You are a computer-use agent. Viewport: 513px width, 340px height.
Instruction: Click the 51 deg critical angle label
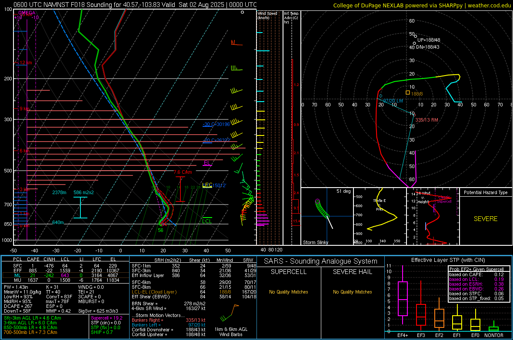click(x=343, y=191)
